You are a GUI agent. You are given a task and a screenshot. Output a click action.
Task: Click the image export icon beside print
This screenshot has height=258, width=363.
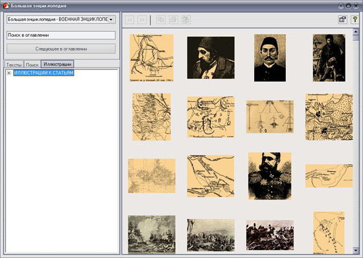point(186,19)
